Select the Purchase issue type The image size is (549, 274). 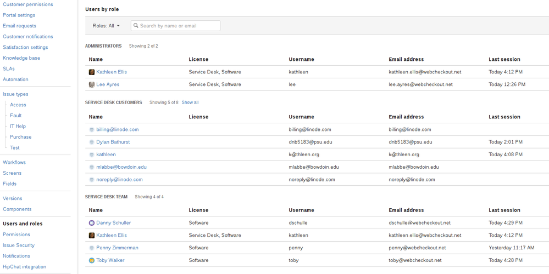21,137
